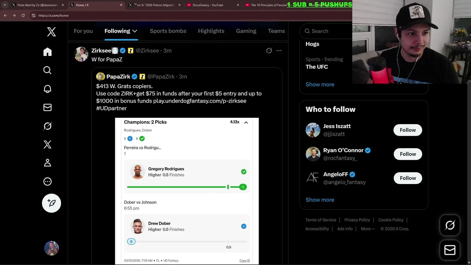Open Profile person icon in sidebar
This screenshot has height=265, width=471.
click(47, 163)
